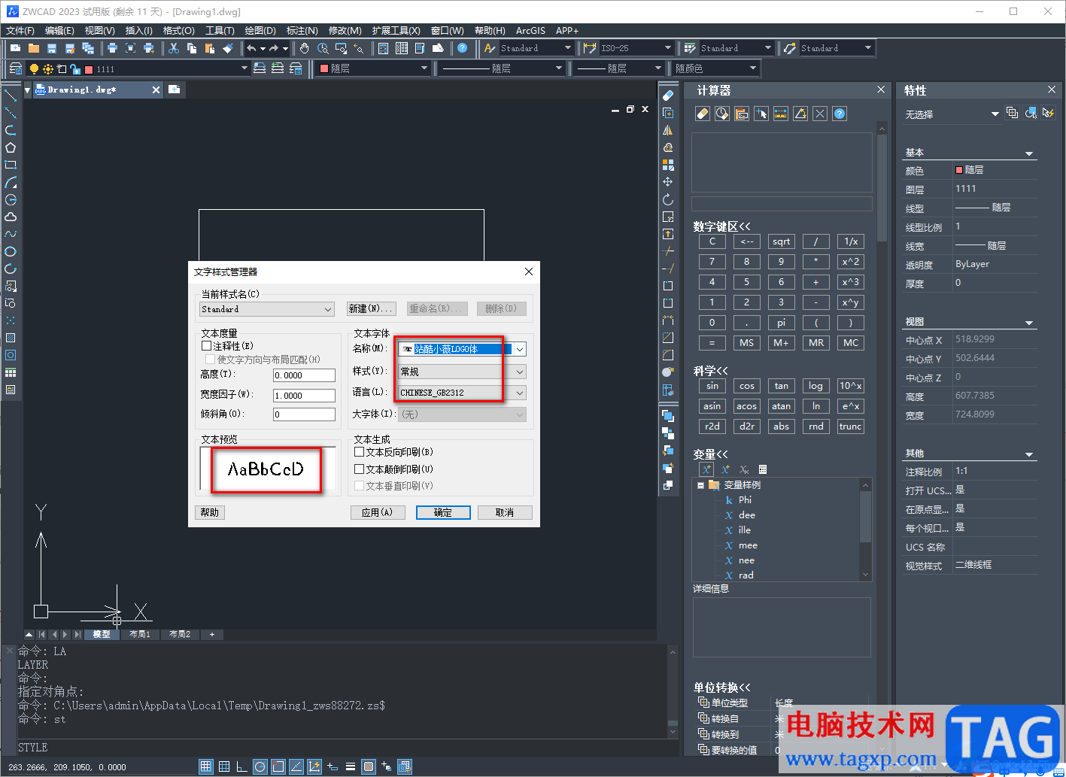Open the current style name Standard dropdown

(267, 309)
